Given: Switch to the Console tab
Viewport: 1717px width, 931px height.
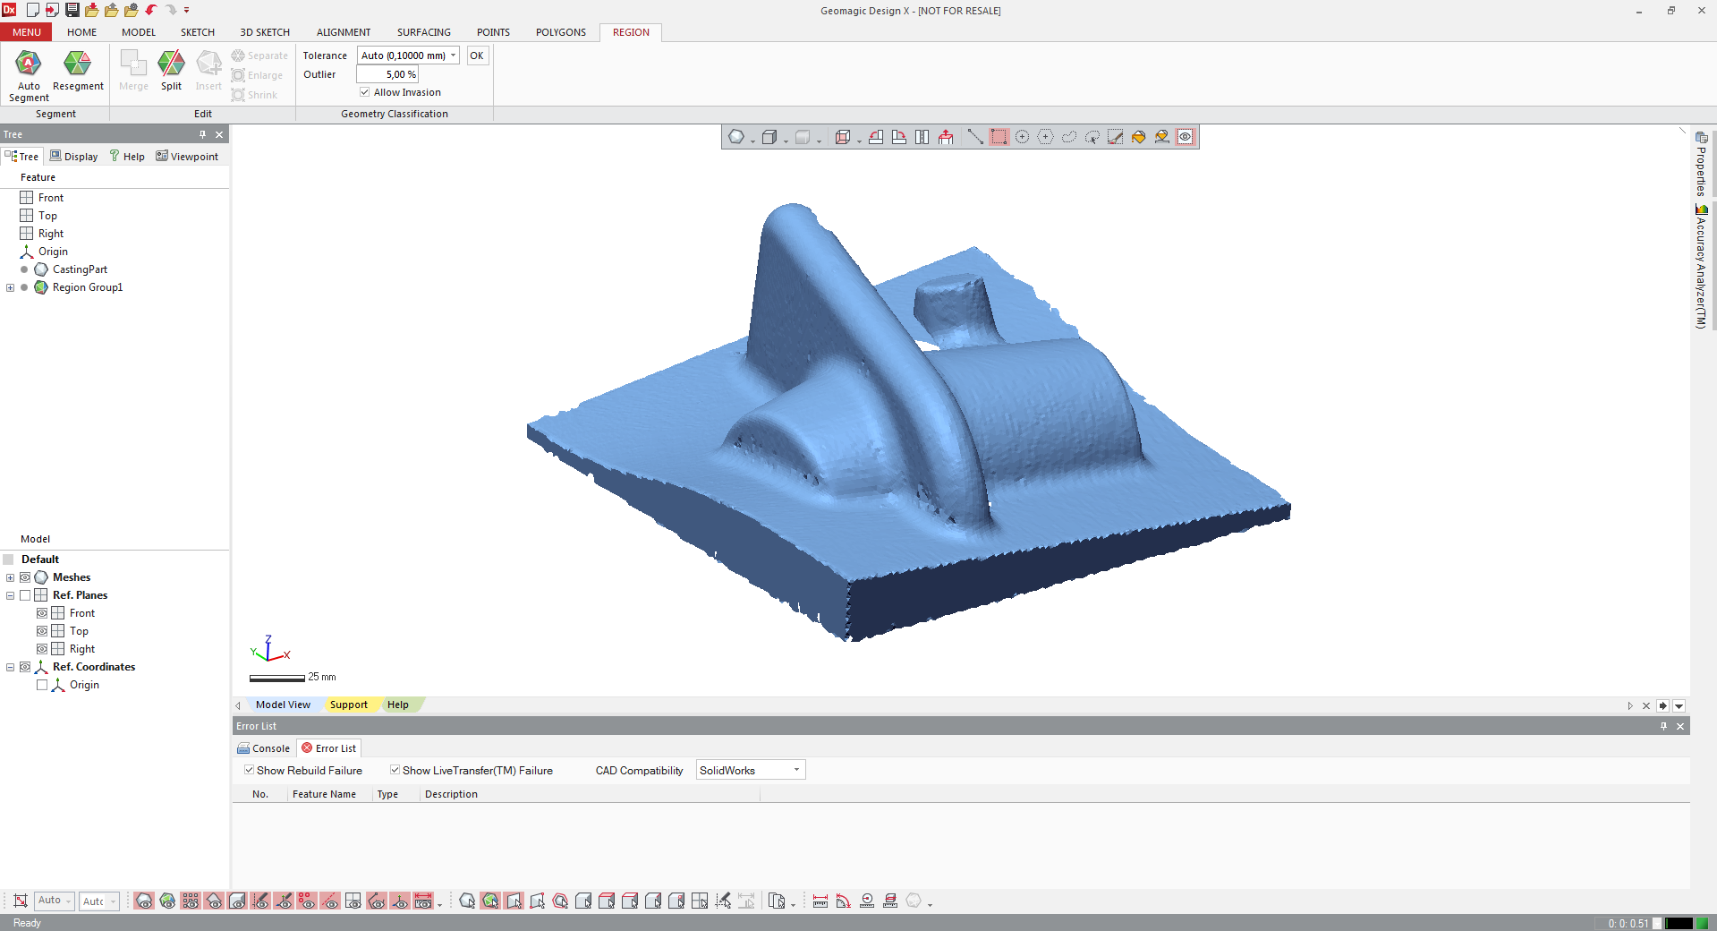Looking at the screenshot, I should (264, 748).
